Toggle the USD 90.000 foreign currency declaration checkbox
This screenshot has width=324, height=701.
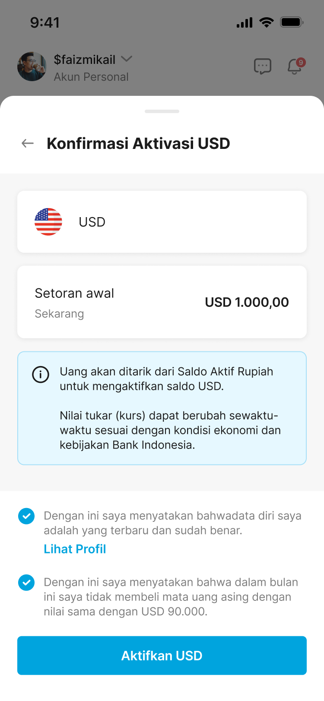[x=26, y=582]
